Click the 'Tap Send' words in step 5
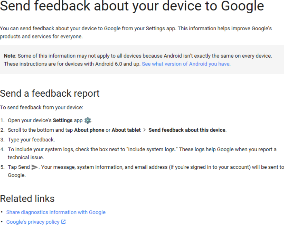The image size is (284, 225). pos(19,167)
